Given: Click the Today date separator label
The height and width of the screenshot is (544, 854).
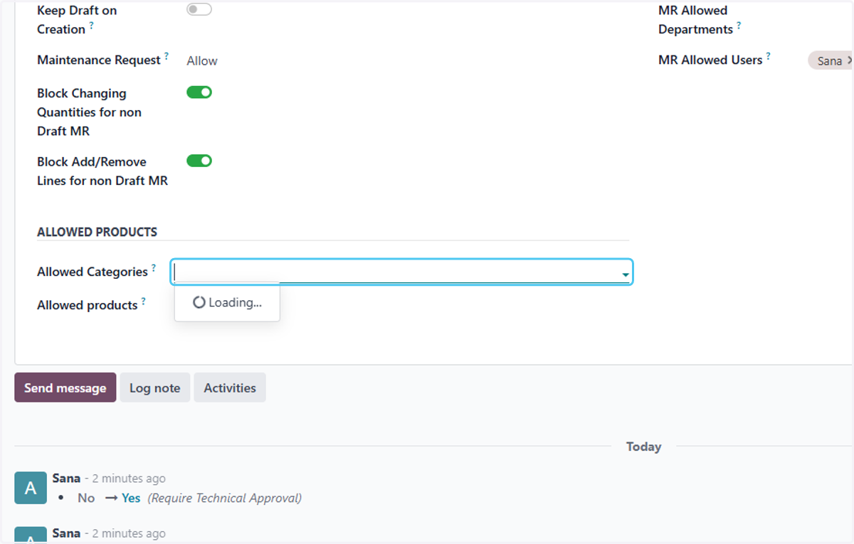Looking at the screenshot, I should [643, 447].
